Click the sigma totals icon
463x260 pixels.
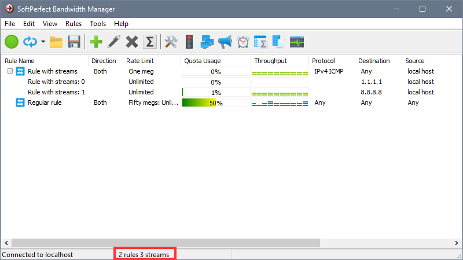click(x=150, y=42)
